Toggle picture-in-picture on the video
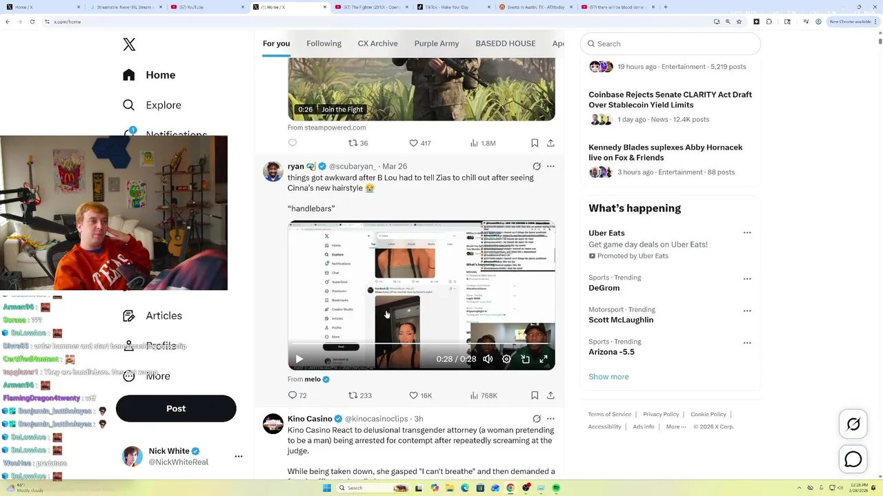 [x=525, y=359]
